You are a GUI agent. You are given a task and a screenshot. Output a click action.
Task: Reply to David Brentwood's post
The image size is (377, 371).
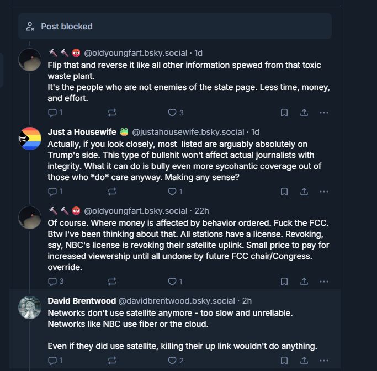tap(53, 361)
